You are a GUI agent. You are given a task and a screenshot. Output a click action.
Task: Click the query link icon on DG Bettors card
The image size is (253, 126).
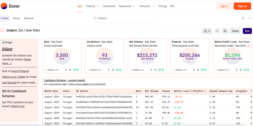coord(109,70)
